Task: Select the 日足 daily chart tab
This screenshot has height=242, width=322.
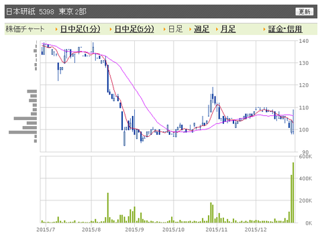Action: pos(176,29)
